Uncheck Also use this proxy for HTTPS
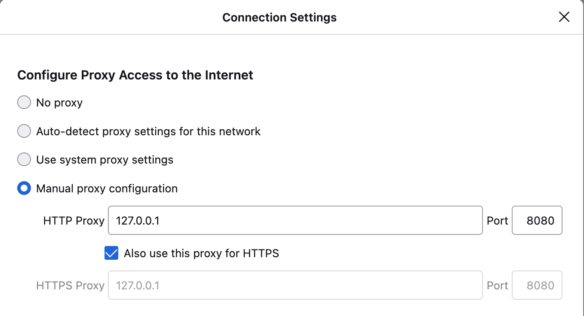 click(x=111, y=253)
